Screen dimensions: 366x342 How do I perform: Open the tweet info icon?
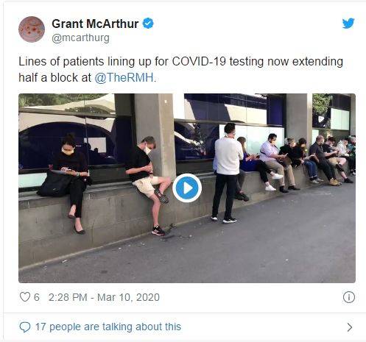coord(348,297)
